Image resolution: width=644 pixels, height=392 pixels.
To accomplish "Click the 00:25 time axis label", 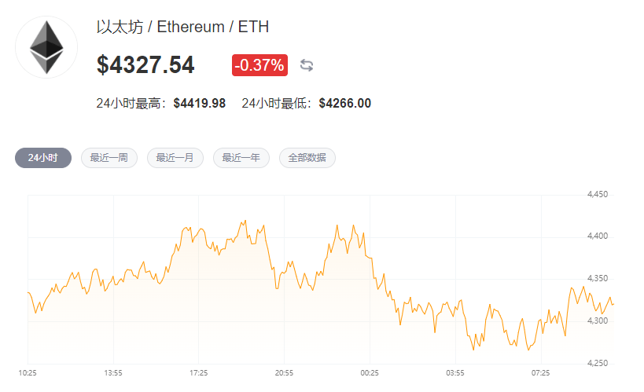I will coord(370,372).
